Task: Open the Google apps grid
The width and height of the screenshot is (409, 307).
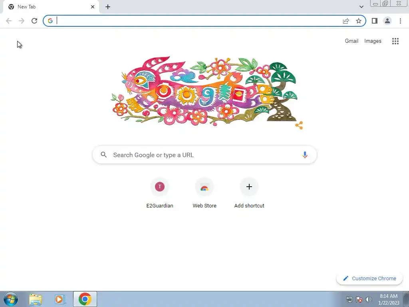Action: (395, 41)
